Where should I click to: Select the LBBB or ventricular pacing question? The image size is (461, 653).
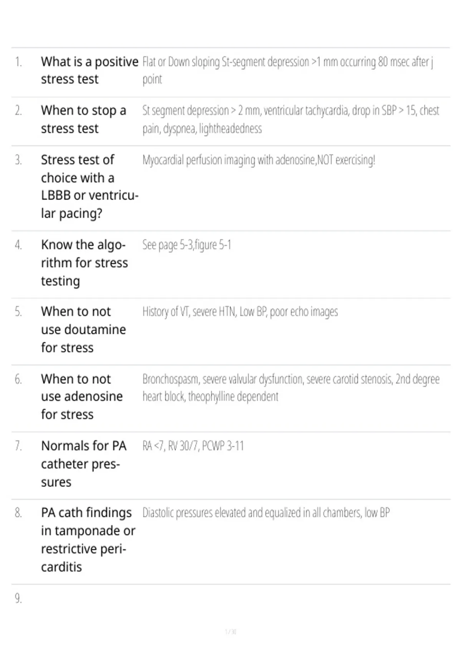tap(90, 186)
